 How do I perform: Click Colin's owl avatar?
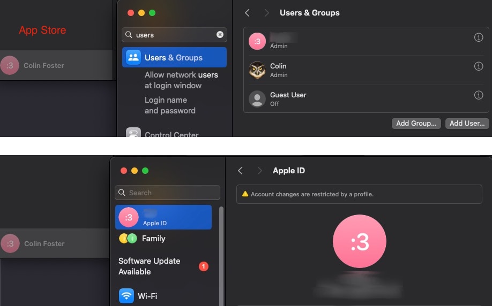pos(257,70)
